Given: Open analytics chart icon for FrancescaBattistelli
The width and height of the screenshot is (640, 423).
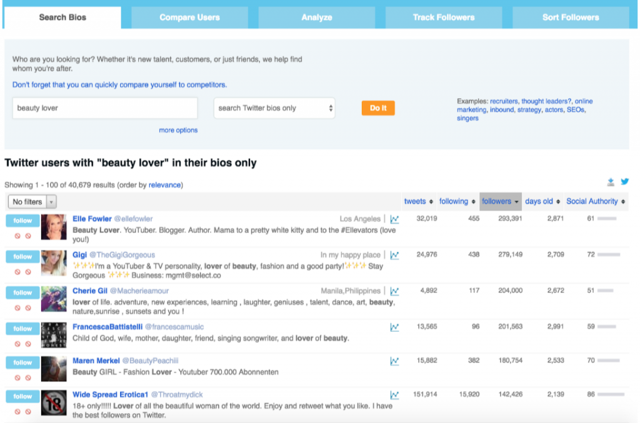Looking at the screenshot, I should point(394,327).
